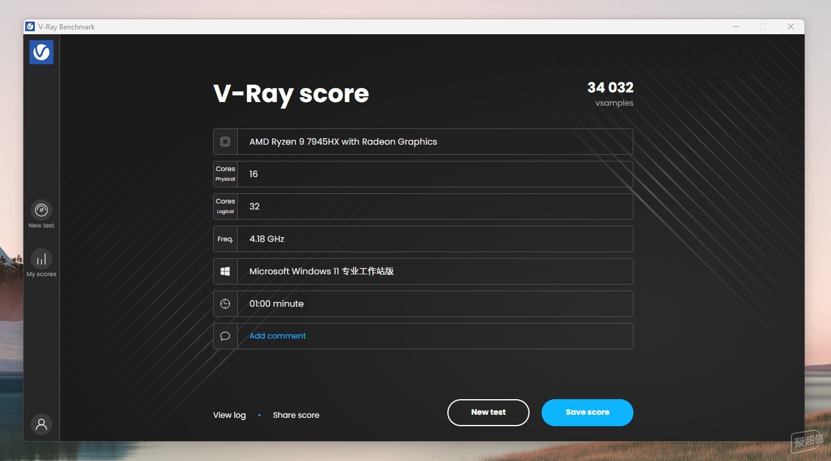
Task: Click the 34 032 score value
Action: point(610,88)
